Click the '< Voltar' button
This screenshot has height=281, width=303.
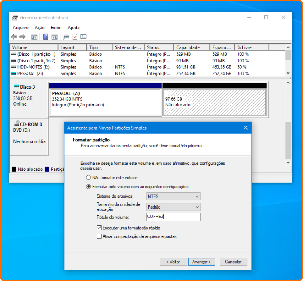pos(173,262)
